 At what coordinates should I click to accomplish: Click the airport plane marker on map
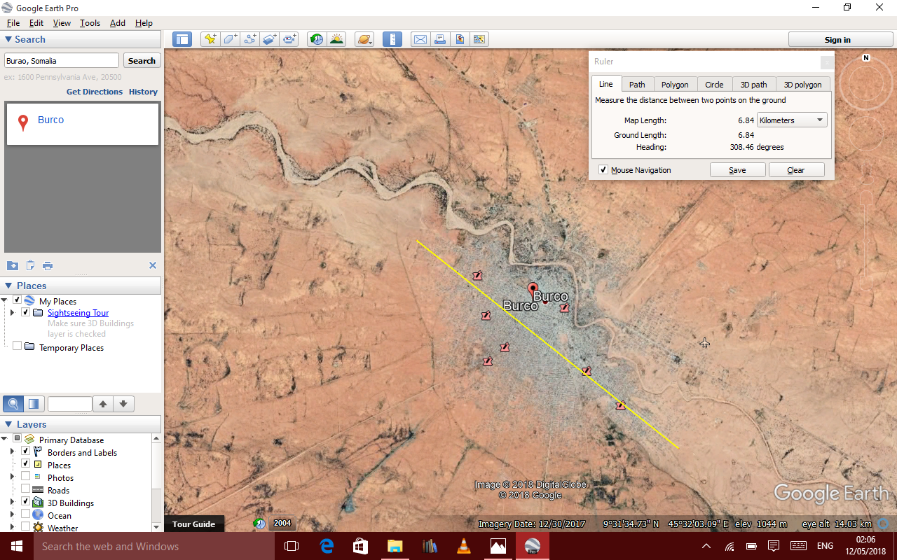704,342
